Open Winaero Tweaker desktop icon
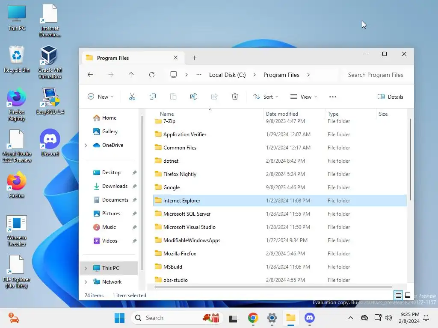Viewport: 438px width, 328px height. click(x=17, y=230)
